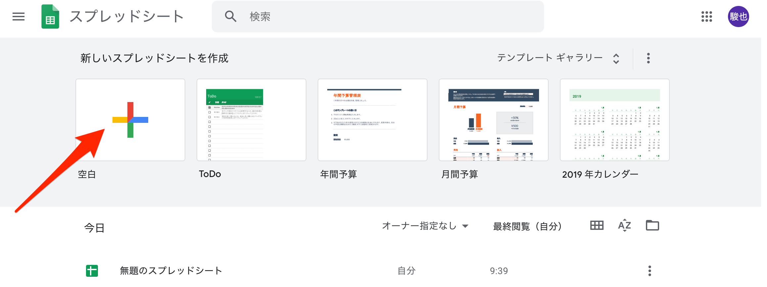Open the 2019 年カレンダー template thumbnail

[615, 120]
